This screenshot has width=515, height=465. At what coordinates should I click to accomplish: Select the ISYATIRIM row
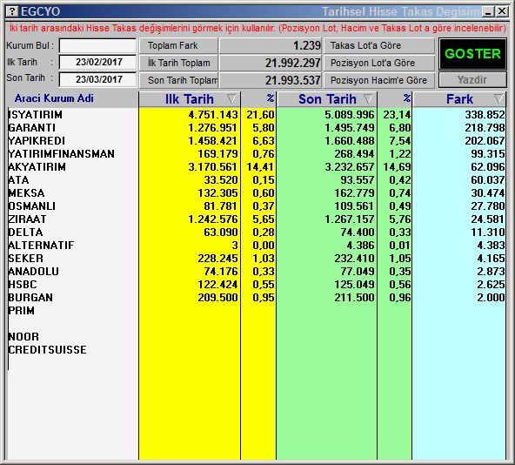pos(256,115)
